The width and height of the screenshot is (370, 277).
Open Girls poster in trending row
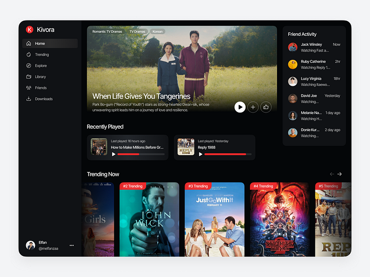(x=98, y=220)
